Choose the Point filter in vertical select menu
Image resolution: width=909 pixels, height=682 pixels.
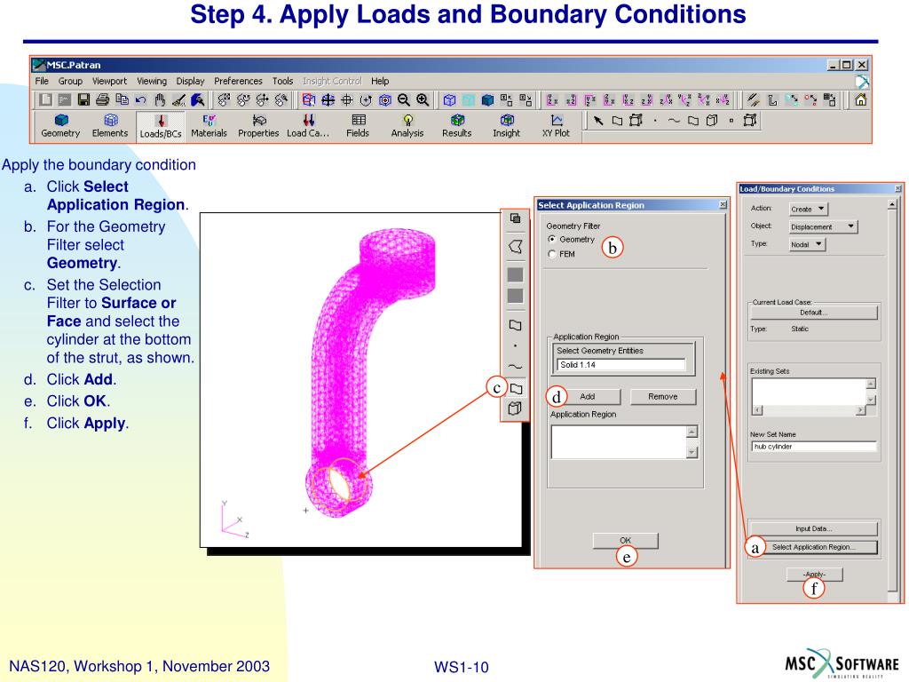pos(515,346)
